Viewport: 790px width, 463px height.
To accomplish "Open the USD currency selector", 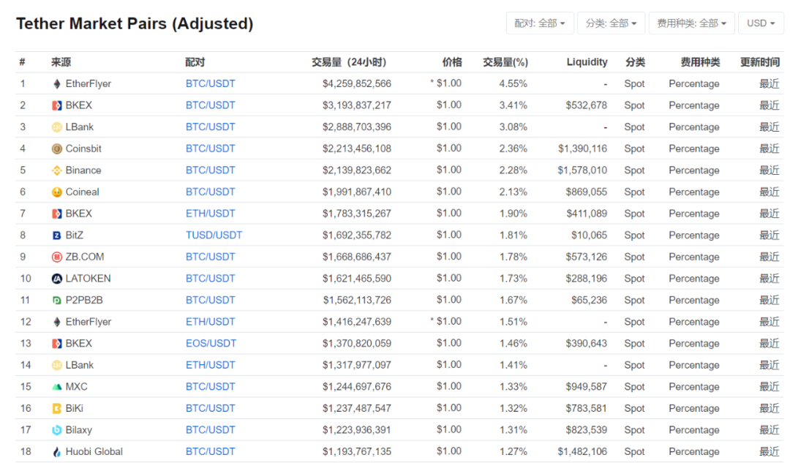I will click(761, 23).
